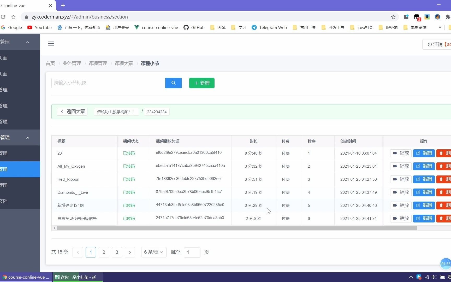Click the search magnifier button

tap(174, 83)
